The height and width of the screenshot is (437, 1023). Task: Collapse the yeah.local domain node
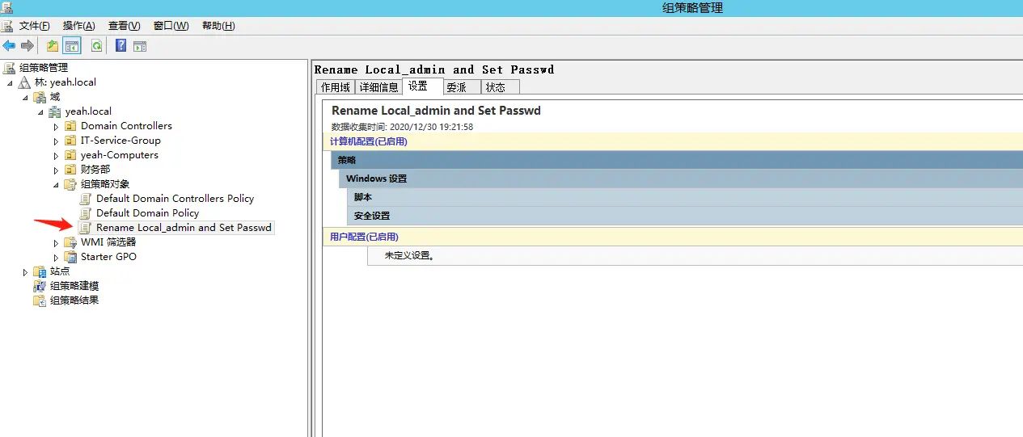coord(41,112)
